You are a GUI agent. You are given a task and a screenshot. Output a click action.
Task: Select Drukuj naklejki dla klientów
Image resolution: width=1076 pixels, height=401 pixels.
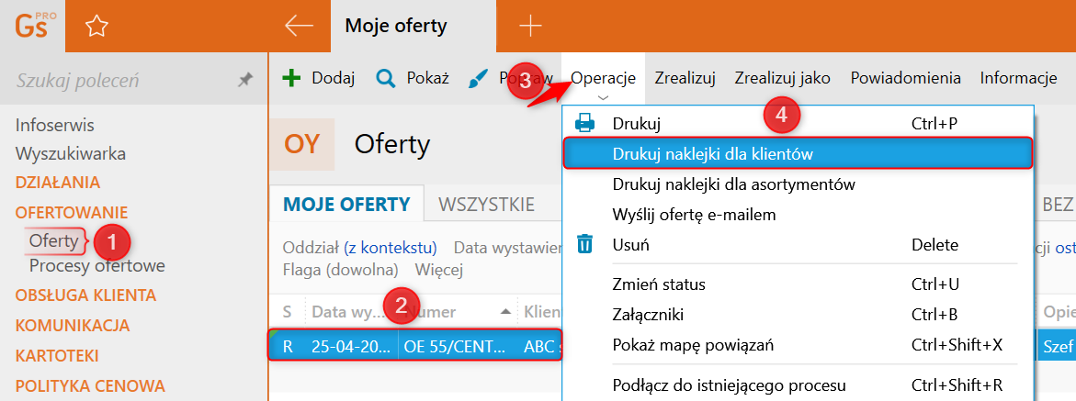pyautogui.click(x=712, y=154)
